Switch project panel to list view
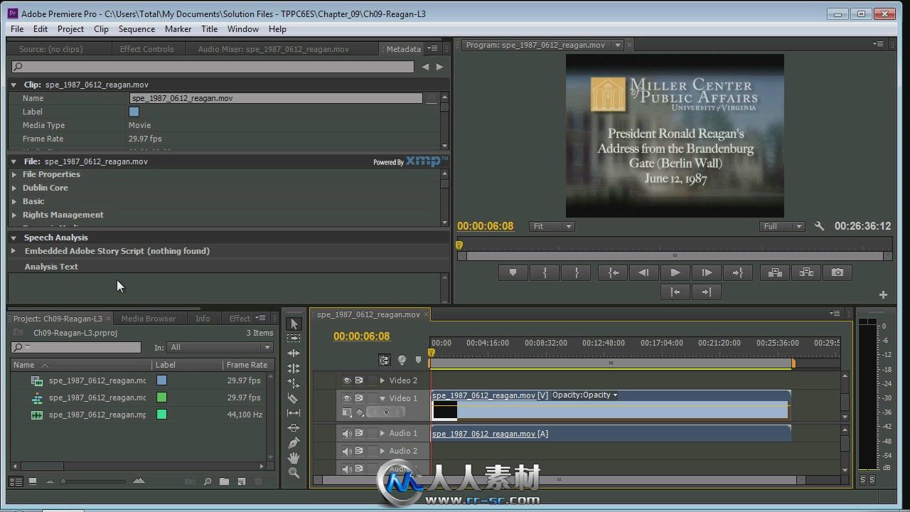 (x=16, y=481)
